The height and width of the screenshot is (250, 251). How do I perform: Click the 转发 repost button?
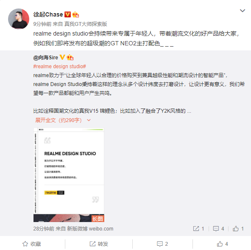(x=99, y=244)
